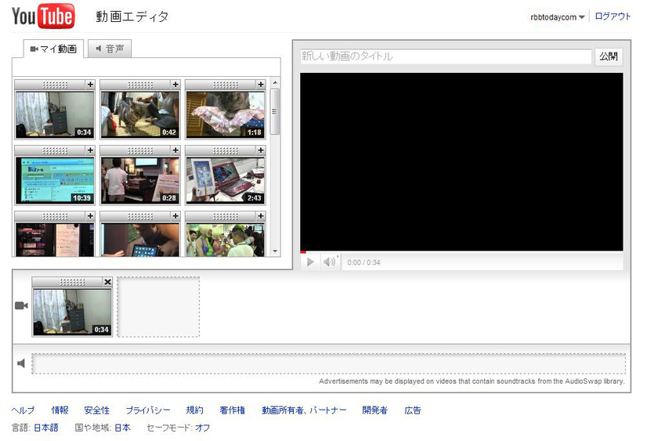Click the black video preview area

461,161
